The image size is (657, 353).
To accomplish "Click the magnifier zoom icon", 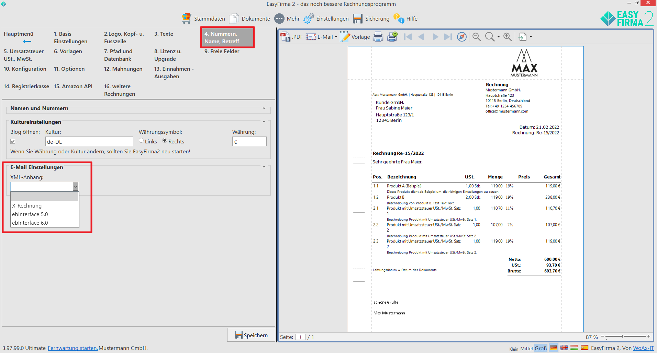I will [490, 37].
